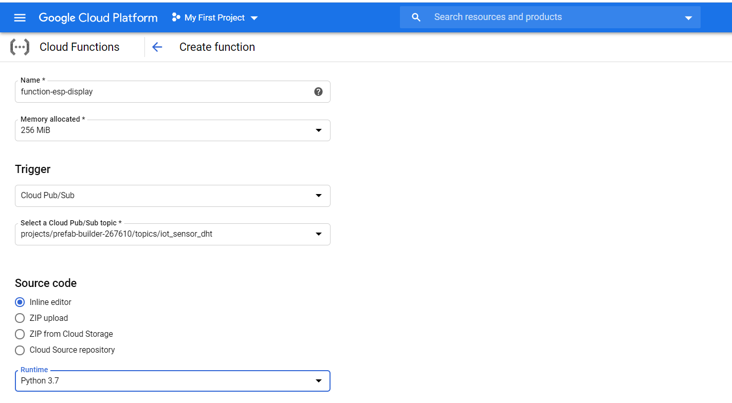The image size is (732, 403).
Task: Click the Create function heading text
Action: coord(217,47)
